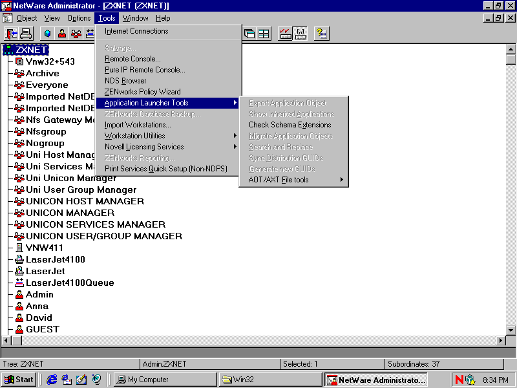517x388 pixels.
Task: Click the Admin user icon in tree
Action: (19, 294)
